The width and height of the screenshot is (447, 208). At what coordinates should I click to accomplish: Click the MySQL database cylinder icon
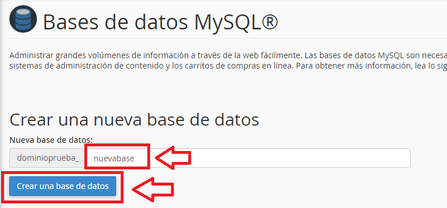tap(23, 19)
